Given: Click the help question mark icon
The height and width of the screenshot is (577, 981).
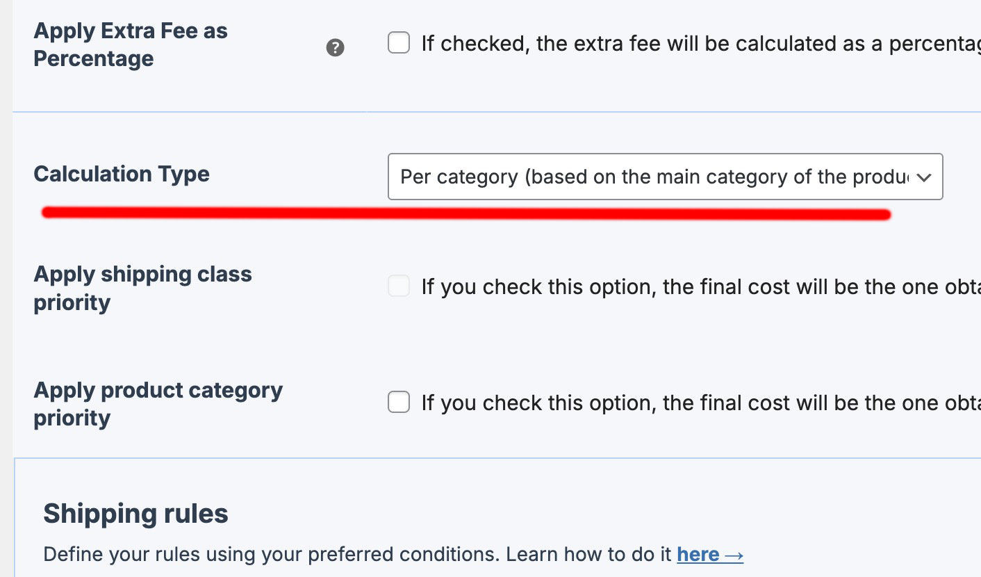Looking at the screenshot, I should pyautogui.click(x=336, y=48).
